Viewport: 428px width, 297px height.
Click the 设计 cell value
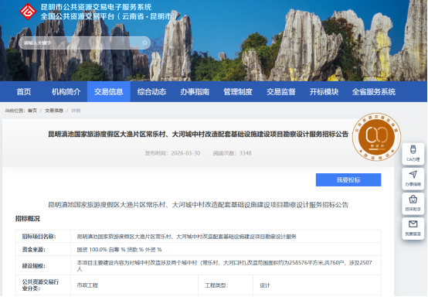click(x=265, y=285)
